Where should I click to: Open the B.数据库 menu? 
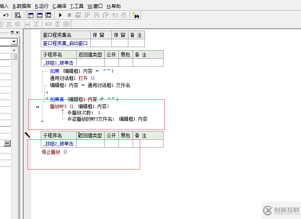pos(22,6)
